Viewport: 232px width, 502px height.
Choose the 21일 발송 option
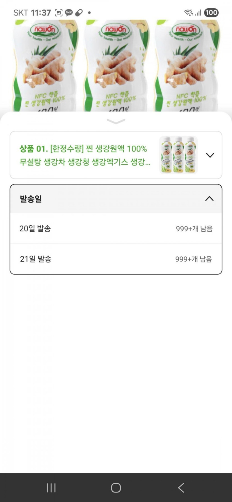pos(116,259)
